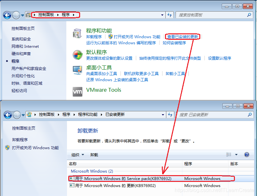Screen dimensions: 257x196
Task: Click Refresh button in 已安装更新 window
Action: [170, 115]
